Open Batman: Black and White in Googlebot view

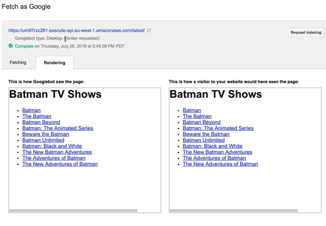coord(52,146)
